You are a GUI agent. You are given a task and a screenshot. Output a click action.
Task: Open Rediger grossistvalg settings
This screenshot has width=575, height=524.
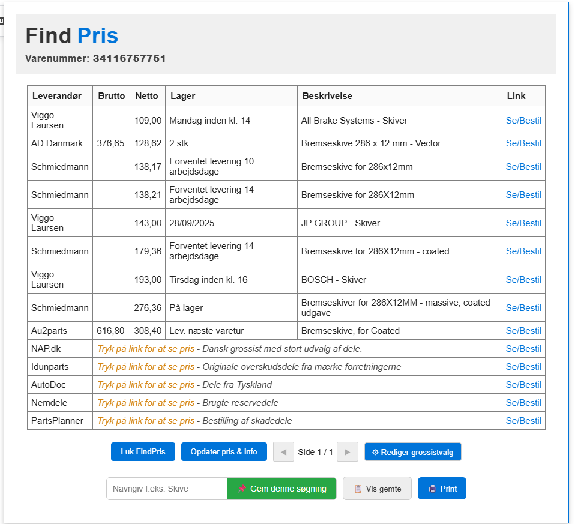coord(412,452)
